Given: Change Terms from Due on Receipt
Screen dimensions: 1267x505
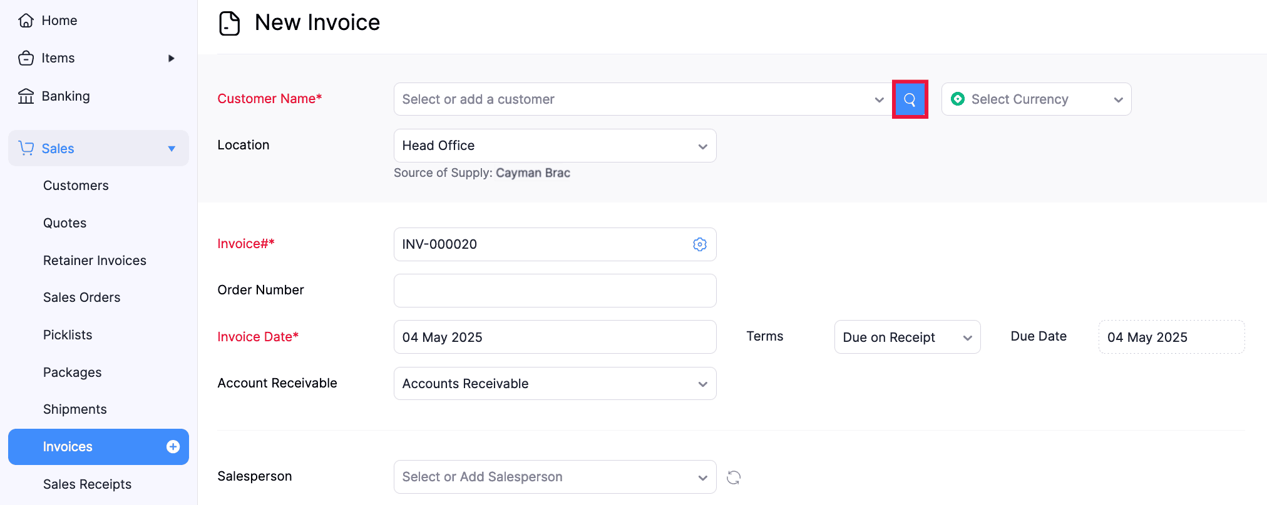Looking at the screenshot, I should tap(906, 337).
